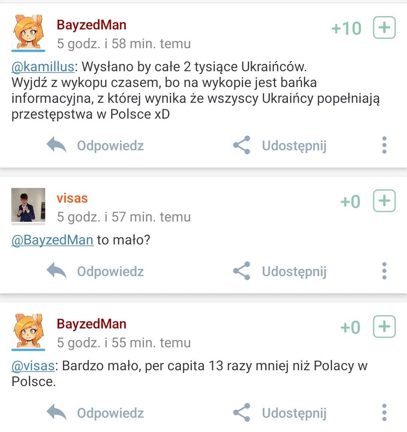Upvote BayzedMan's first comment with plus button
The image size is (407, 432).
click(x=384, y=27)
